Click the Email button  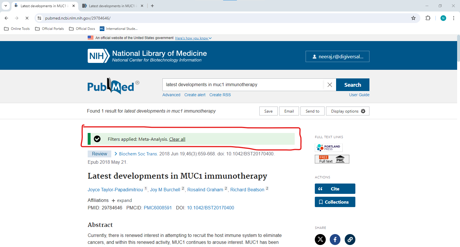tap(289, 111)
